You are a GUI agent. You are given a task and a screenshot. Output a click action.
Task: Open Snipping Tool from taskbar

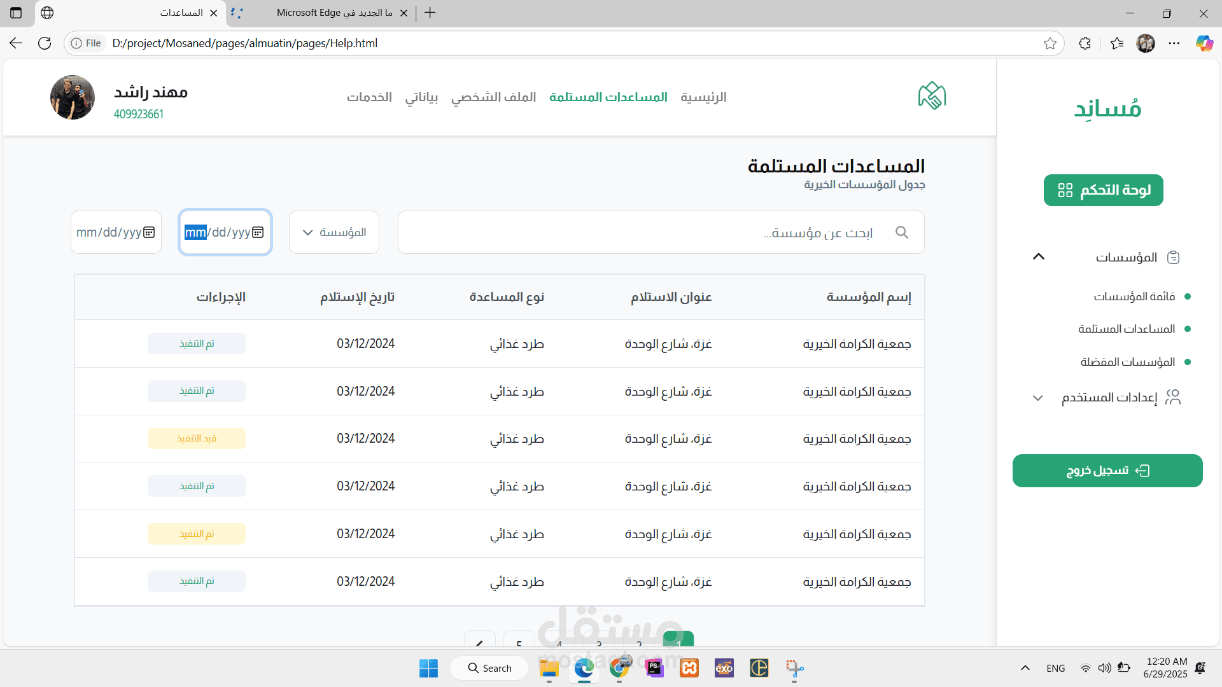[x=794, y=668]
